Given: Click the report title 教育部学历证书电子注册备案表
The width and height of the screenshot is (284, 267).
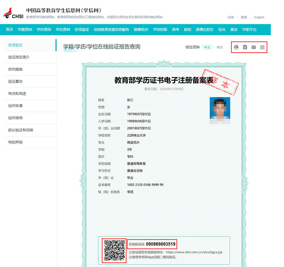Looking at the screenshot, I should coord(164,80).
